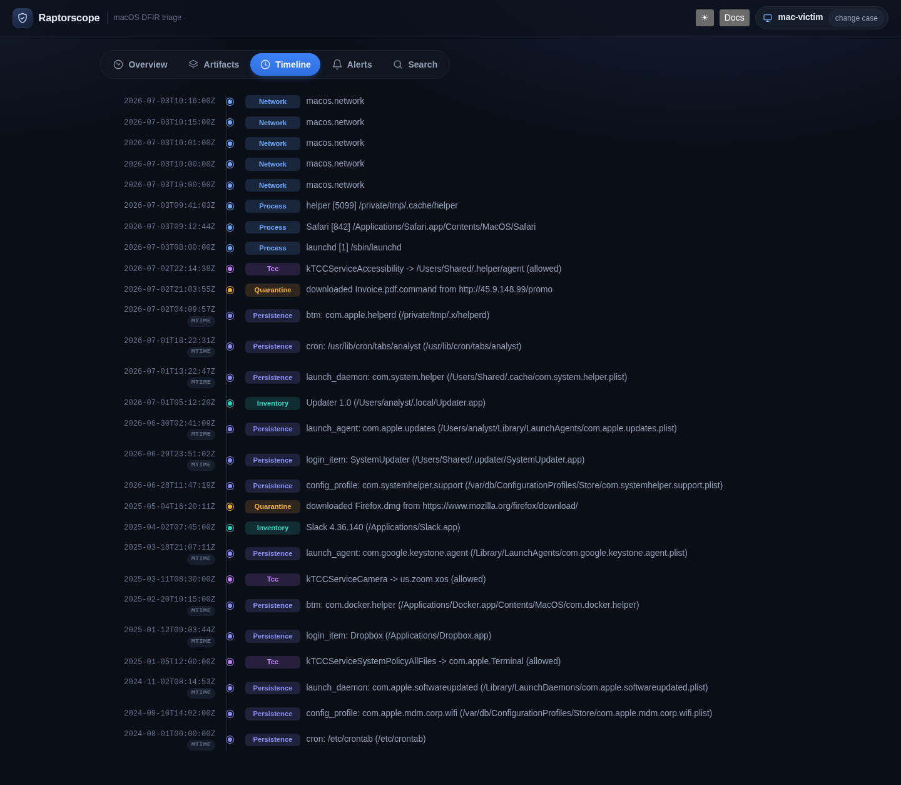Image resolution: width=901 pixels, height=785 pixels.
Task: Select the marker for Updater 1.0 inventory
Action: coord(230,403)
